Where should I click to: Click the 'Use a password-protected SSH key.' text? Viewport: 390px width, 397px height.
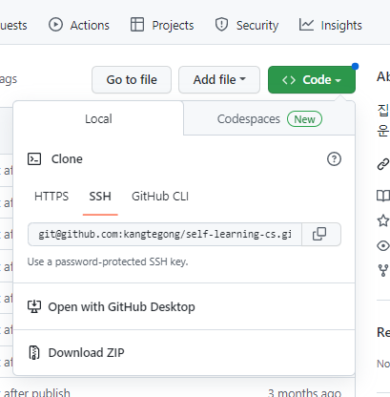108,261
